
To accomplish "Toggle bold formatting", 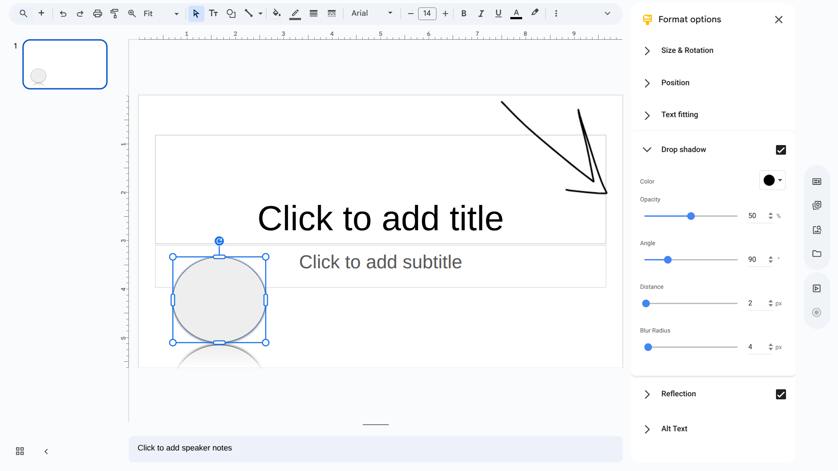I will click(464, 14).
